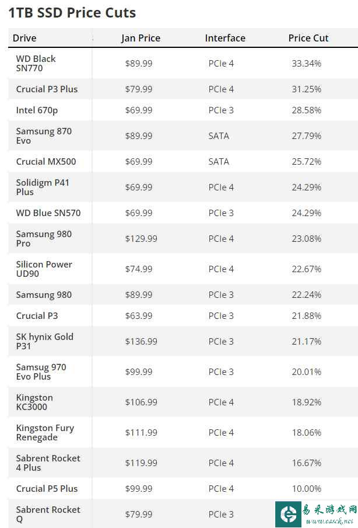This screenshot has width=358, height=528.
Task: Select the Crucial P3 Plus row
Action: pos(183,89)
